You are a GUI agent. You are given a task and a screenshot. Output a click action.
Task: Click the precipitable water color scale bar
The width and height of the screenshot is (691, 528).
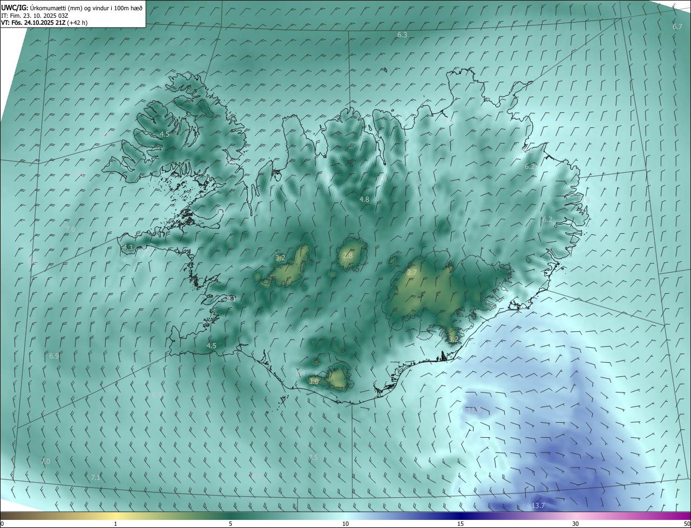pyautogui.click(x=345, y=516)
